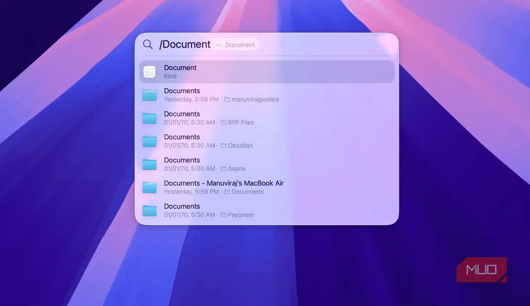Open the folder icon for Obsidian Documents
The image size is (530, 306).
[x=150, y=141]
